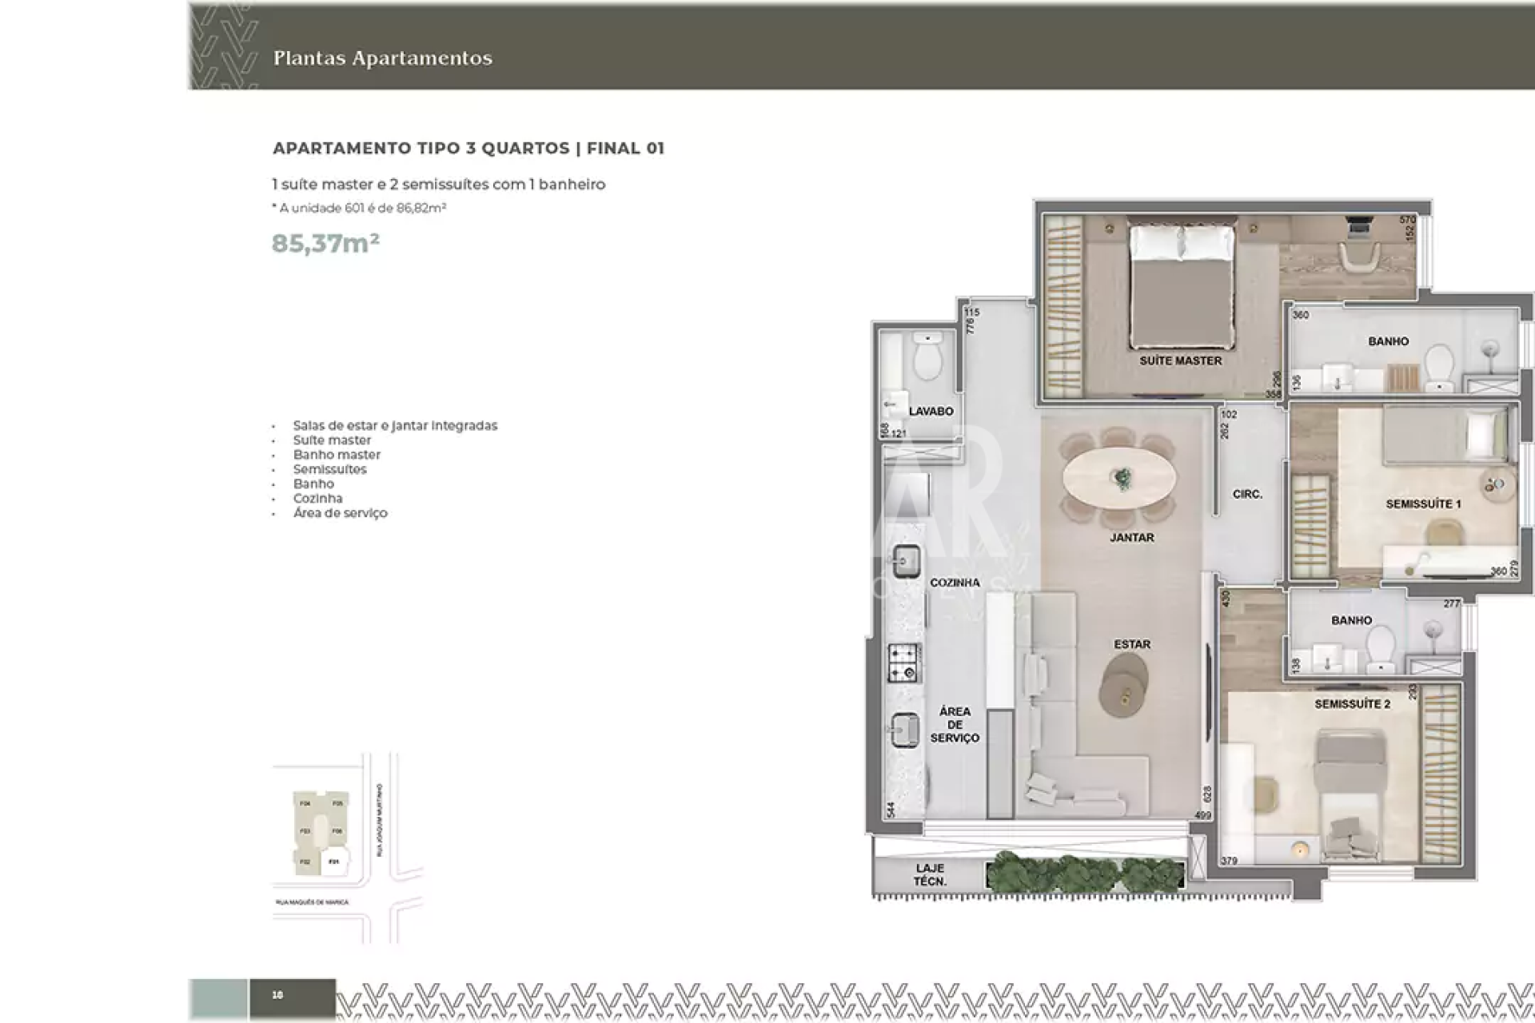Click the logo pattern in header corner

pyautogui.click(x=225, y=46)
